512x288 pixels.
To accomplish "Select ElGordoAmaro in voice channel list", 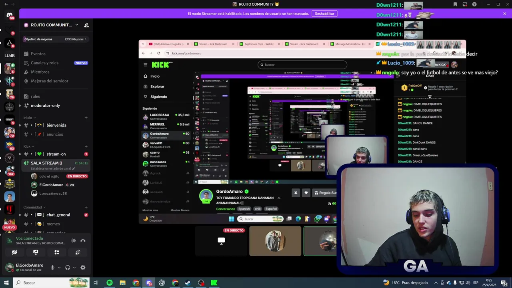I will coord(59,185).
